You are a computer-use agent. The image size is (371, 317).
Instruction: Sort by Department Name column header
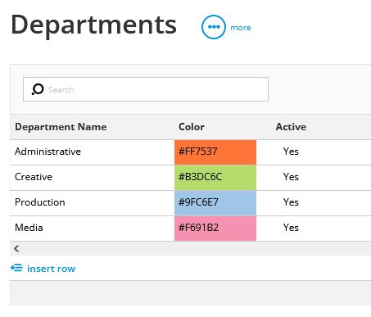pyautogui.click(x=61, y=127)
